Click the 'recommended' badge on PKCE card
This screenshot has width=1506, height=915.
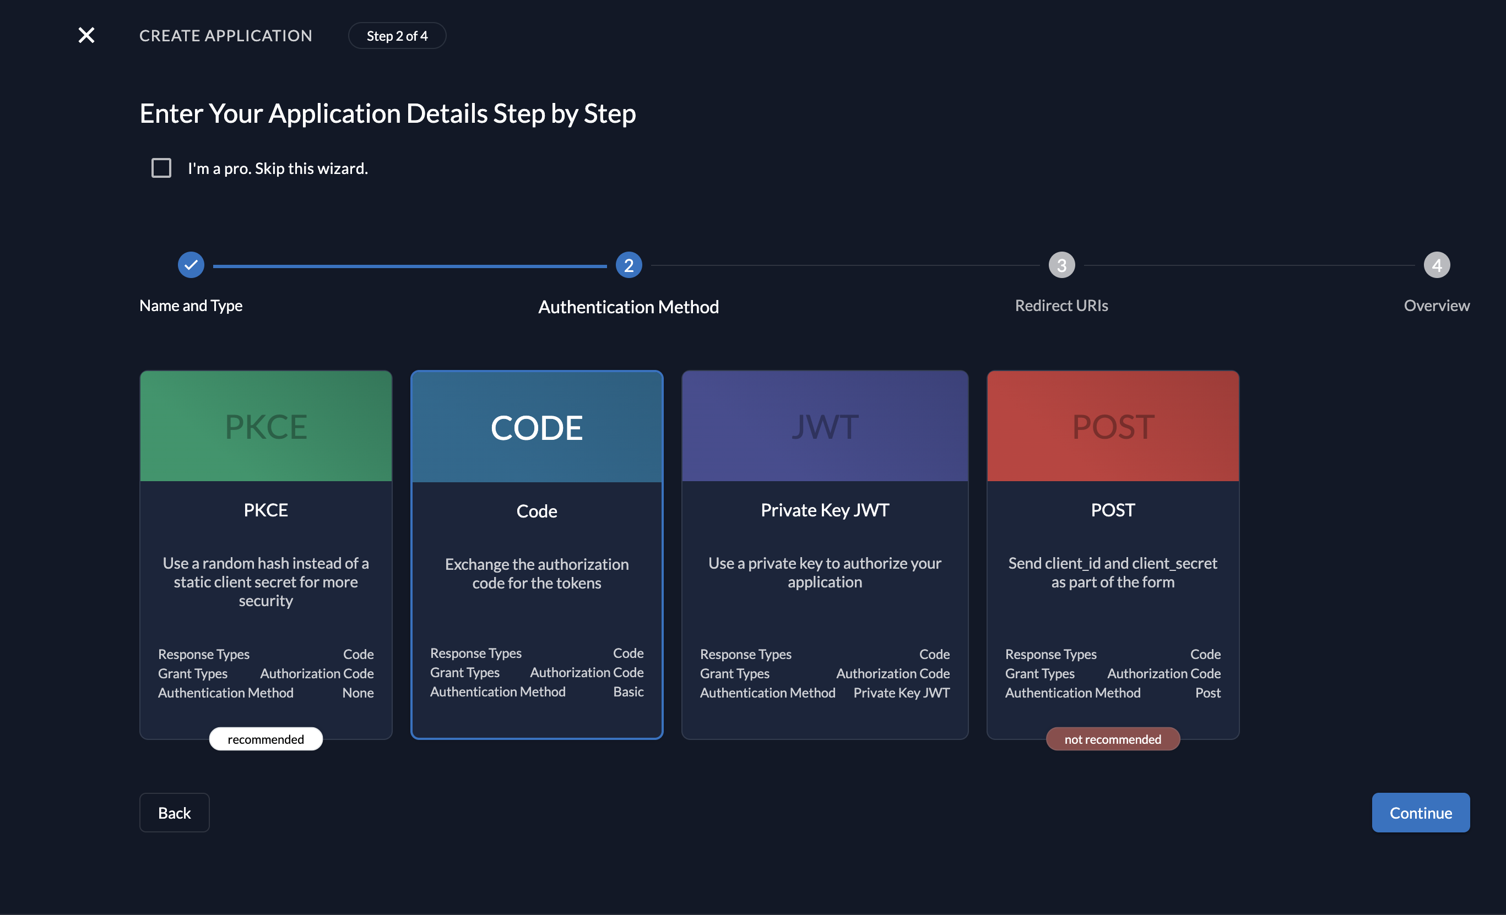(266, 739)
